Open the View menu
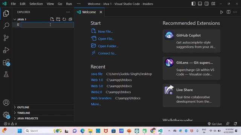Viewport: 241px width, 135px height. [50, 4]
